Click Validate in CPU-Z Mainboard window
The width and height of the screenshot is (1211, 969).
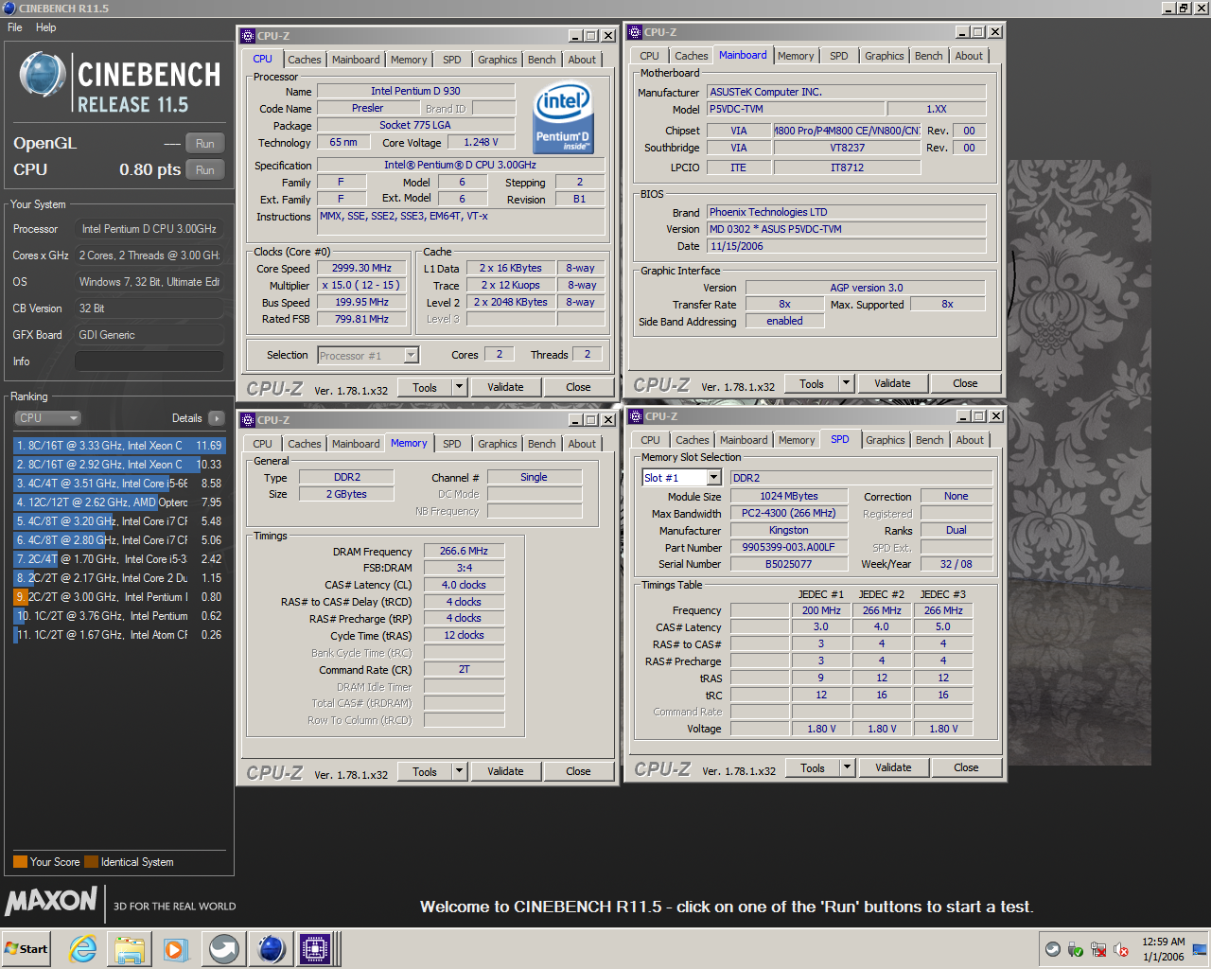(892, 384)
